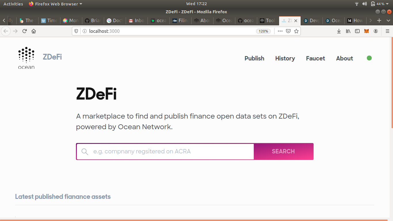Go to the Firefox home page
The height and width of the screenshot is (221, 393).
tap(34, 31)
